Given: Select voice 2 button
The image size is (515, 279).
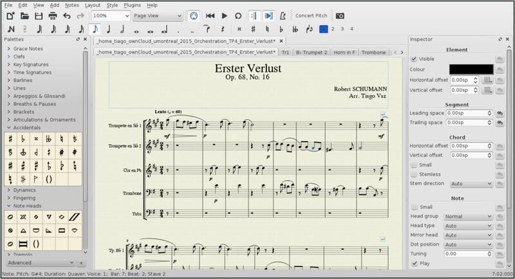Looking at the screenshot, I should coord(333,29).
